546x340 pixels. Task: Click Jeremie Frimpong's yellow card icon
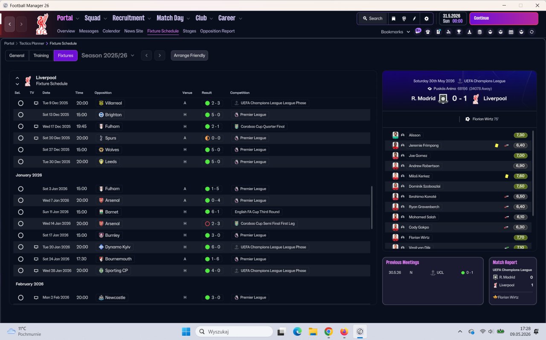tap(497, 145)
